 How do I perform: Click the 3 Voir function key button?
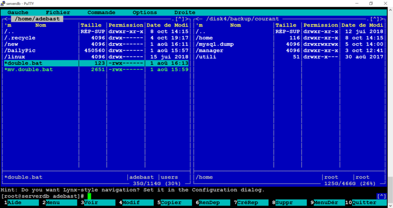click(98, 203)
